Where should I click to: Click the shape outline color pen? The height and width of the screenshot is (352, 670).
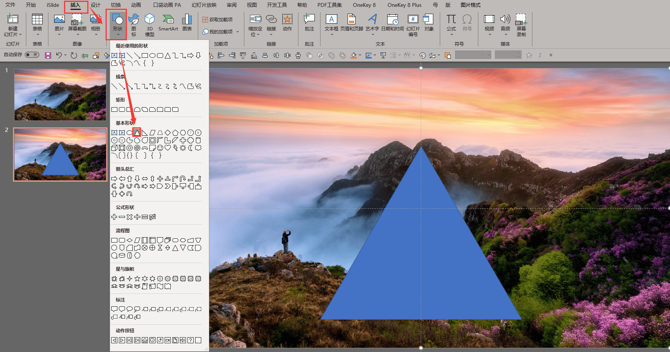click(368, 55)
